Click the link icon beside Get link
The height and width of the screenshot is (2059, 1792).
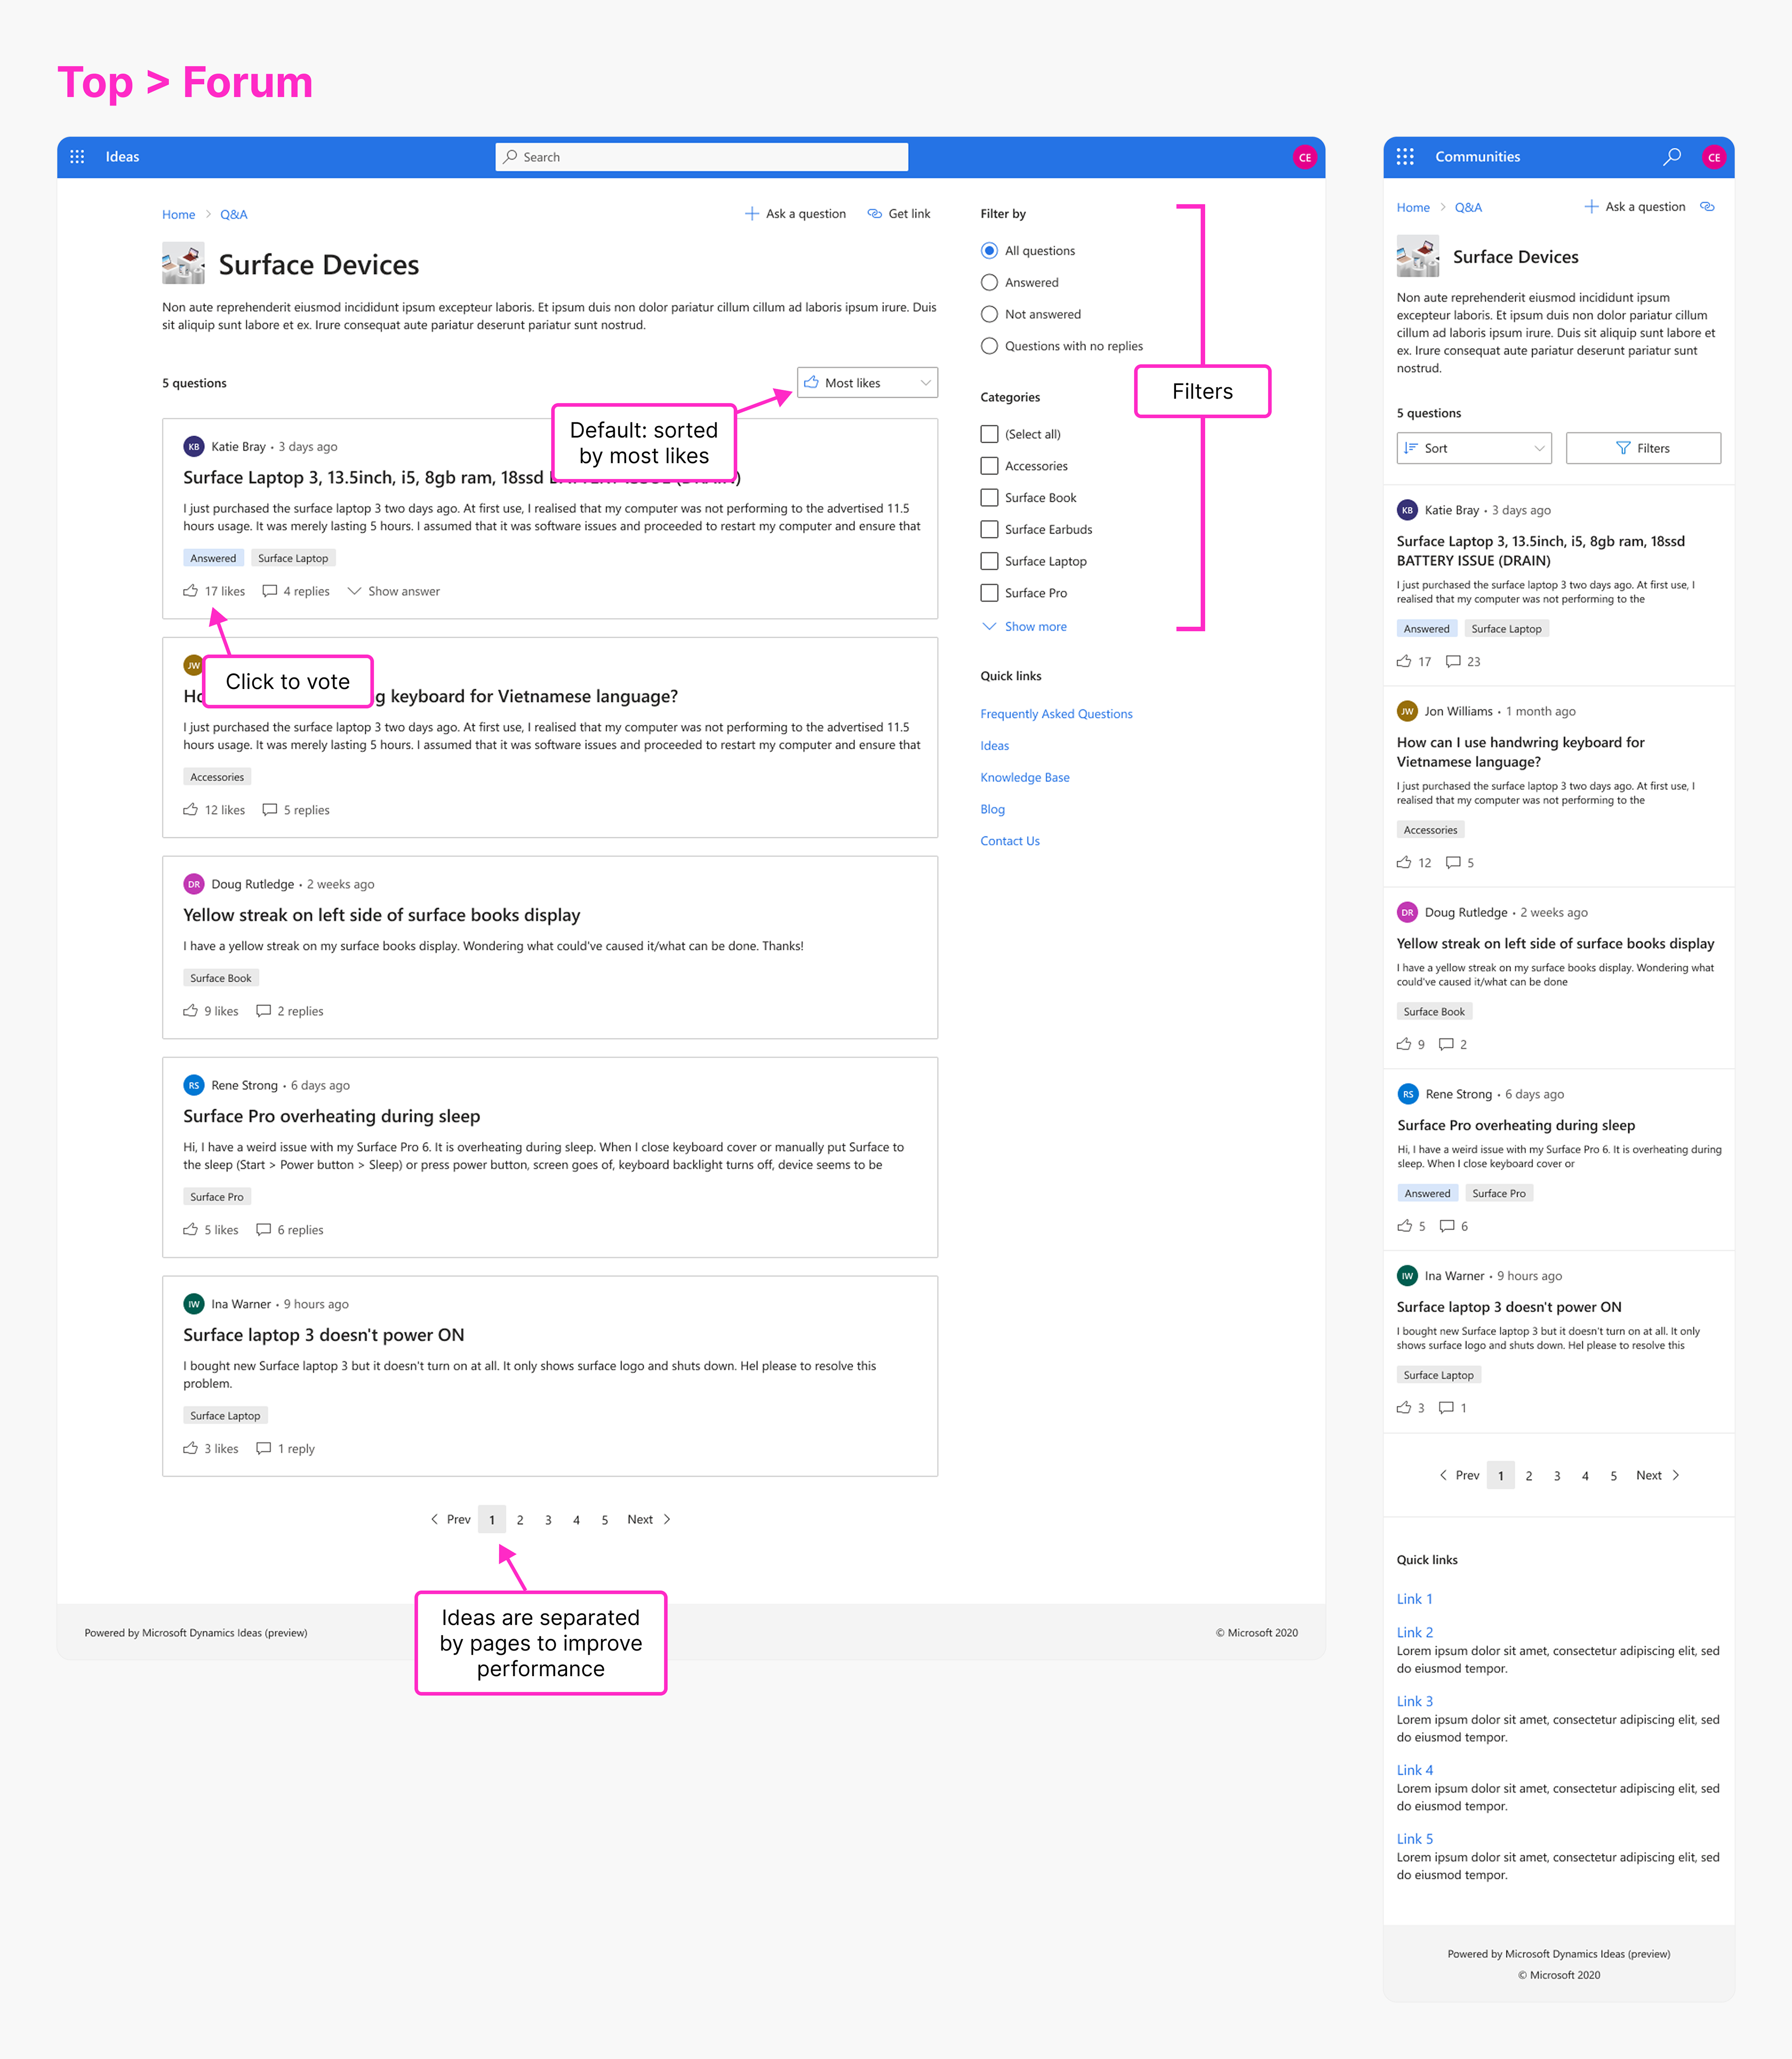click(x=874, y=214)
